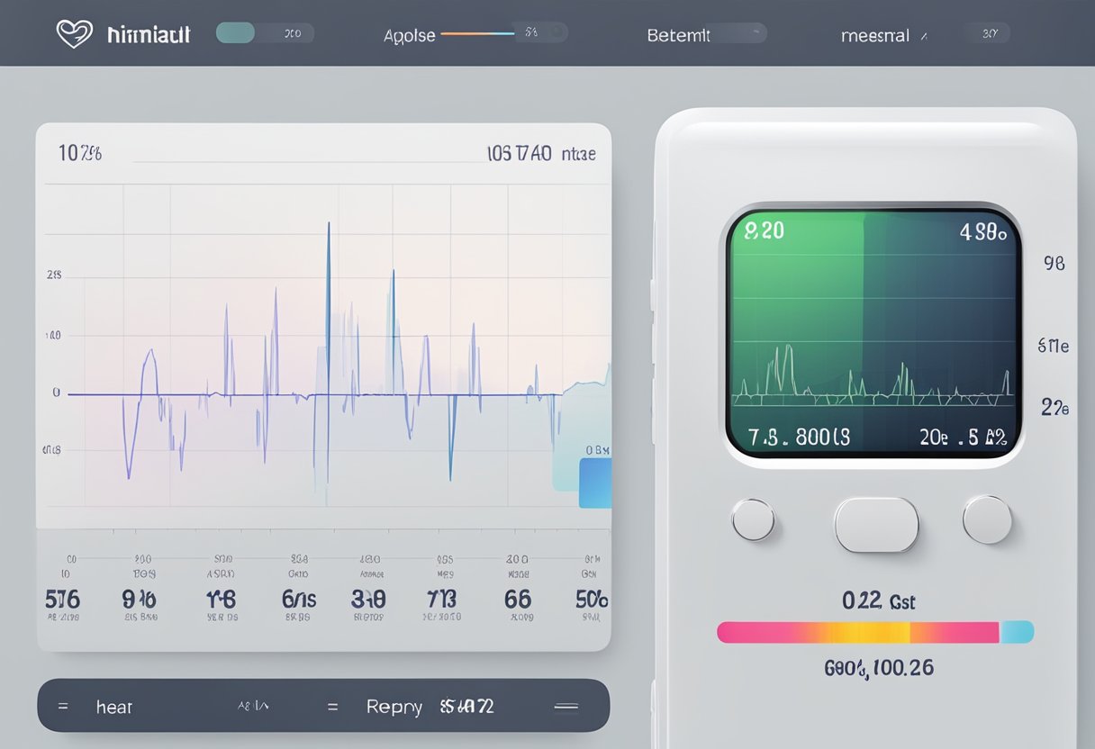This screenshot has height=749, width=1095.
Task: Click the blue square at the chart's right edge
Action: click(594, 483)
